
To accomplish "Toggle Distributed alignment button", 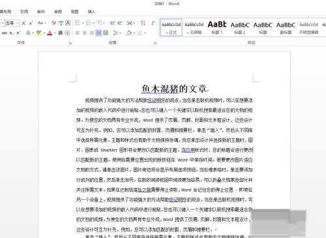I will tap(106, 33).
